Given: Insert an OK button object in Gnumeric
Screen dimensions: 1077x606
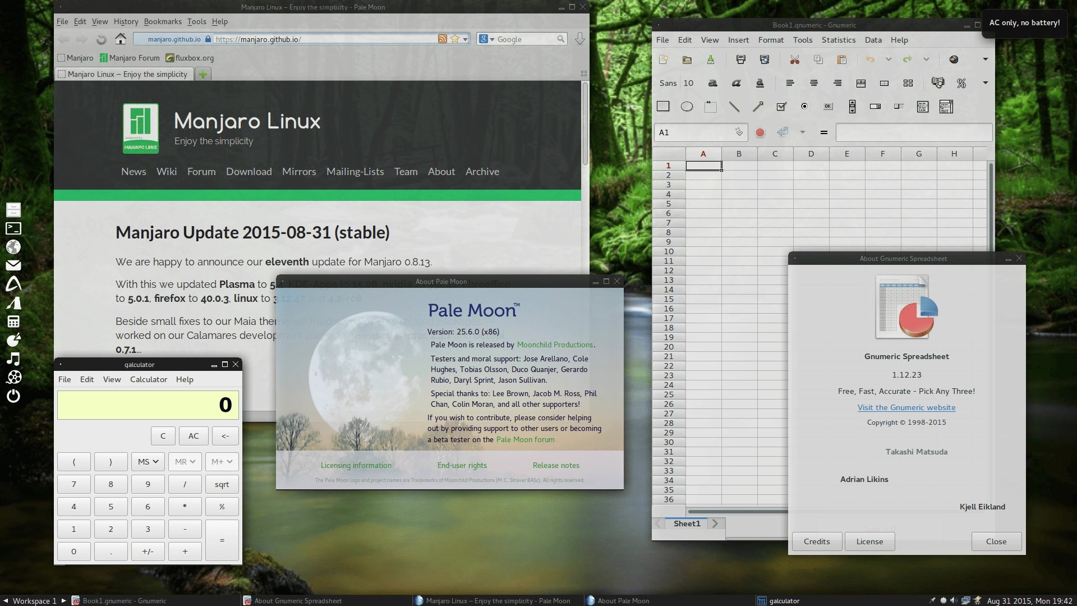Looking at the screenshot, I should [x=828, y=107].
